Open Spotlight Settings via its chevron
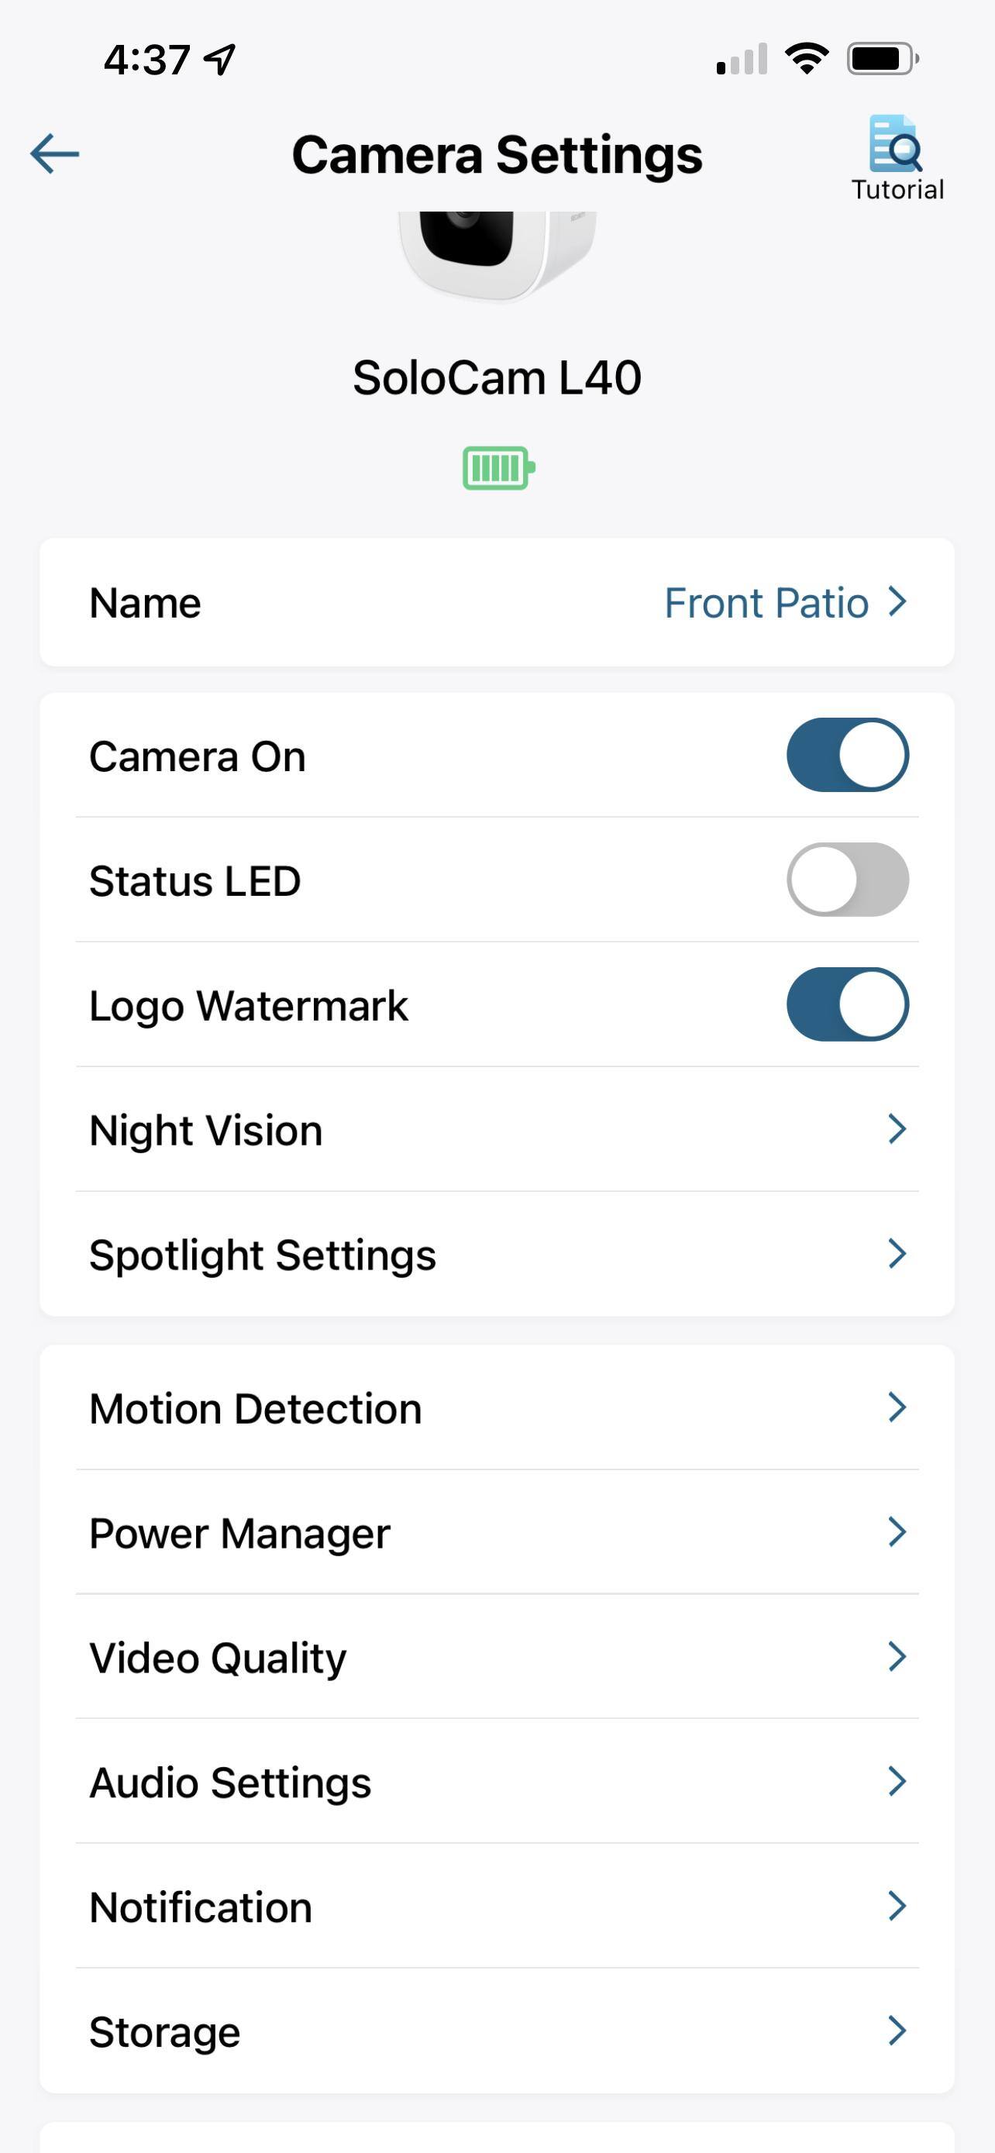This screenshot has width=995, height=2153. 897,1254
